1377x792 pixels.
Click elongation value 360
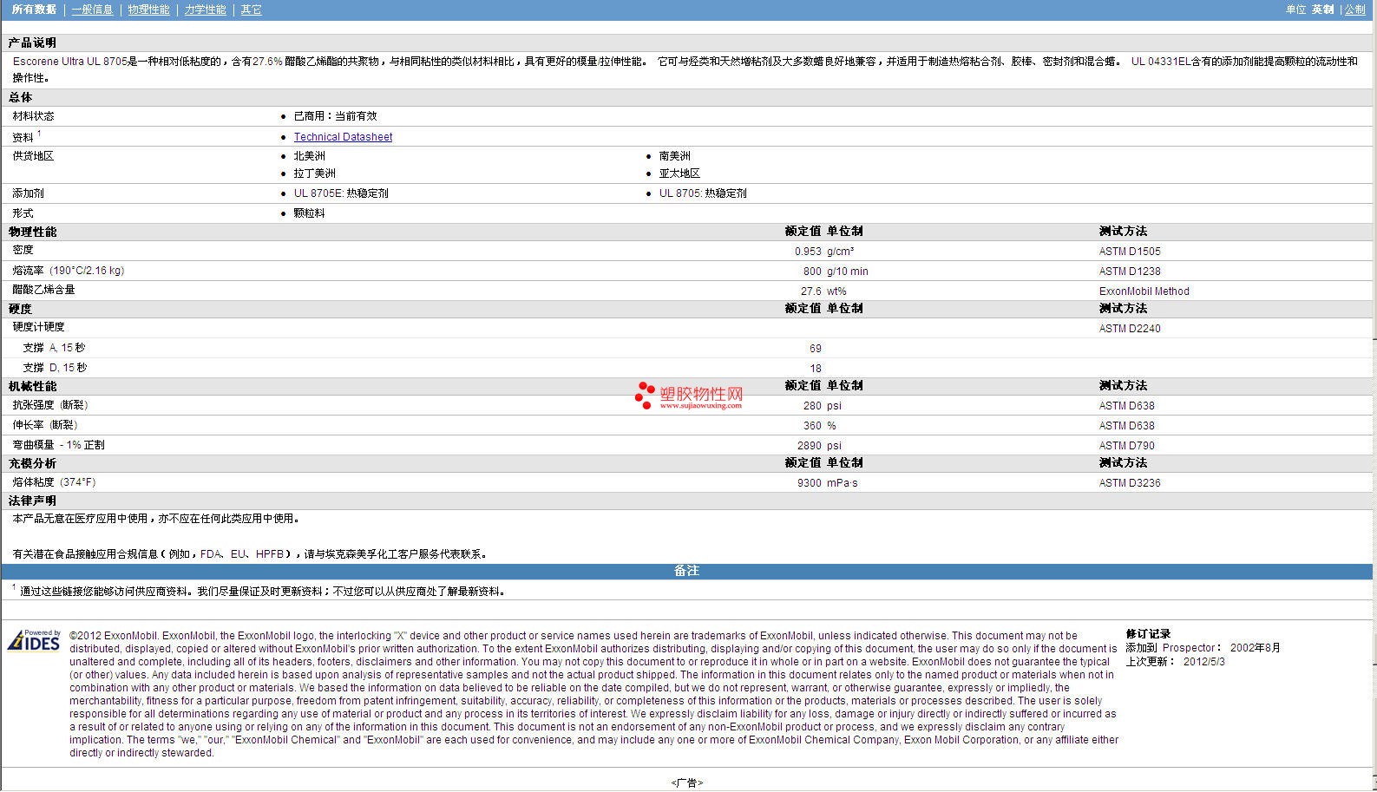[x=812, y=426]
